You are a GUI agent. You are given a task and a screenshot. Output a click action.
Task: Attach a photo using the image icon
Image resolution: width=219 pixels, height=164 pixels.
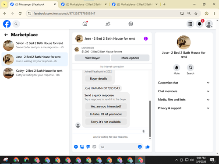[x=82, y=147]
